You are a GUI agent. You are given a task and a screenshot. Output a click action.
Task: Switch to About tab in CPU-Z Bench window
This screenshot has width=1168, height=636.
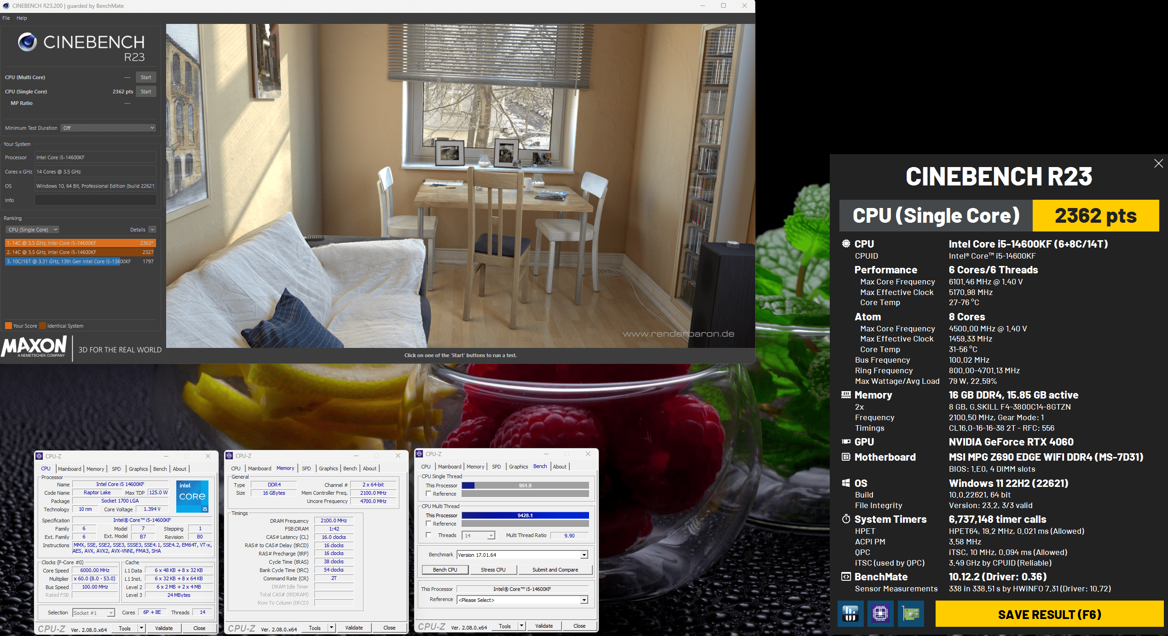tap(560, 467)
